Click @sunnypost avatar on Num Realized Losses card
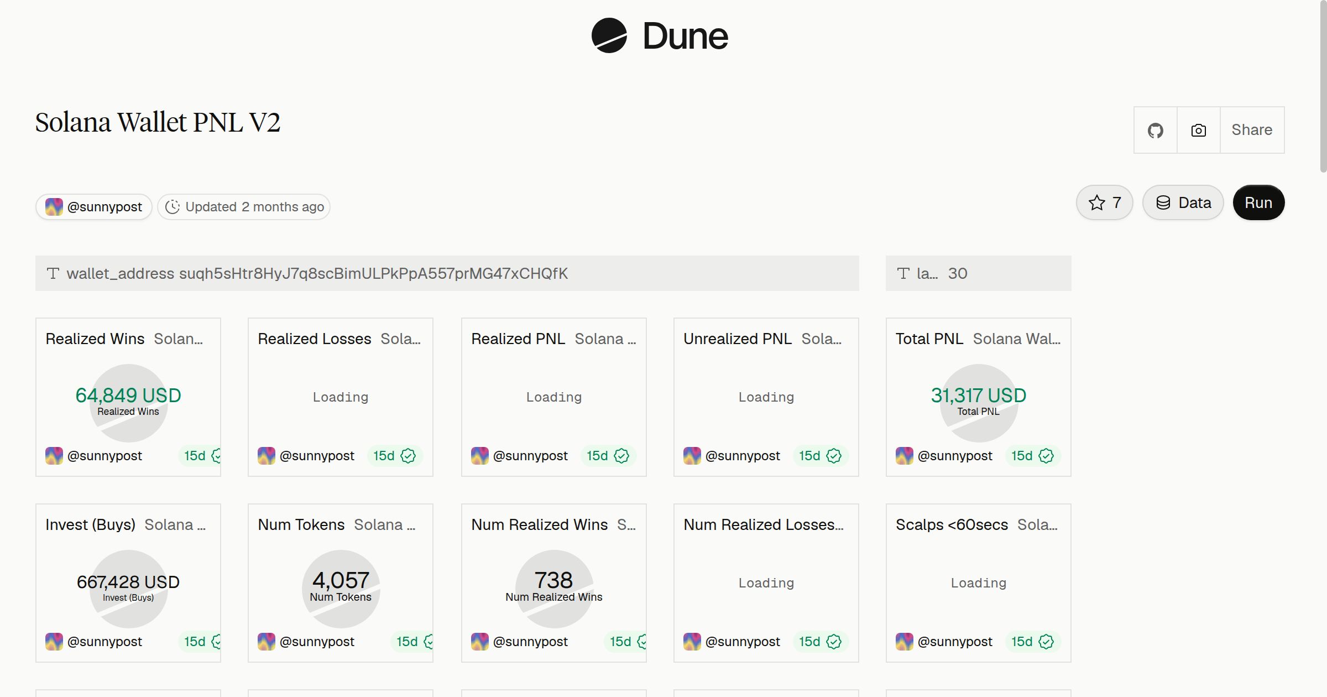The height and width of the screenshot is (697, 1327). [692, 642]
